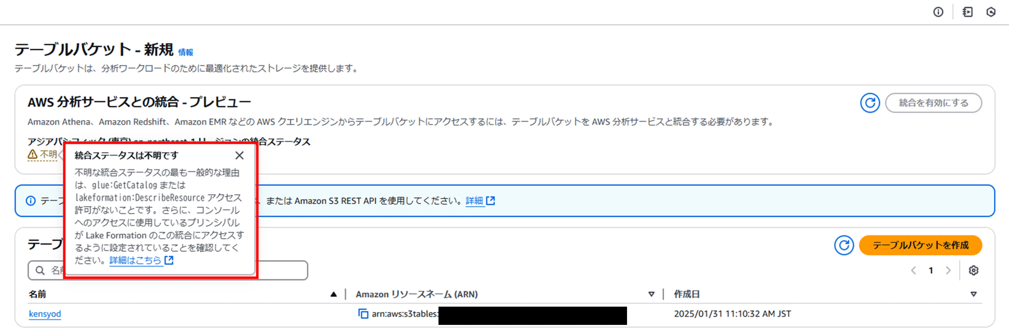Copy the kensyod bucket ARN

(363, 313)
